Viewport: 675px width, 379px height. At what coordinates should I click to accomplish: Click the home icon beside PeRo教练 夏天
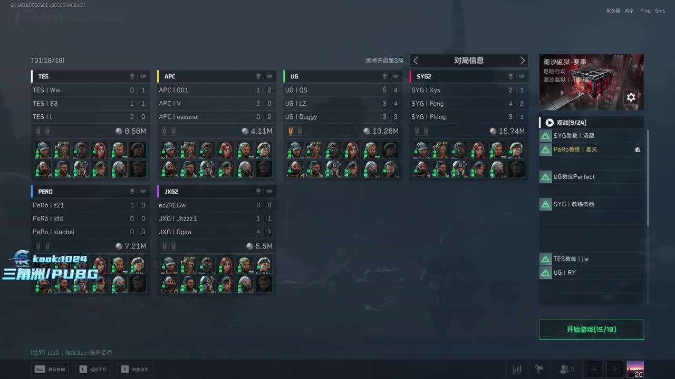(637, 149)
